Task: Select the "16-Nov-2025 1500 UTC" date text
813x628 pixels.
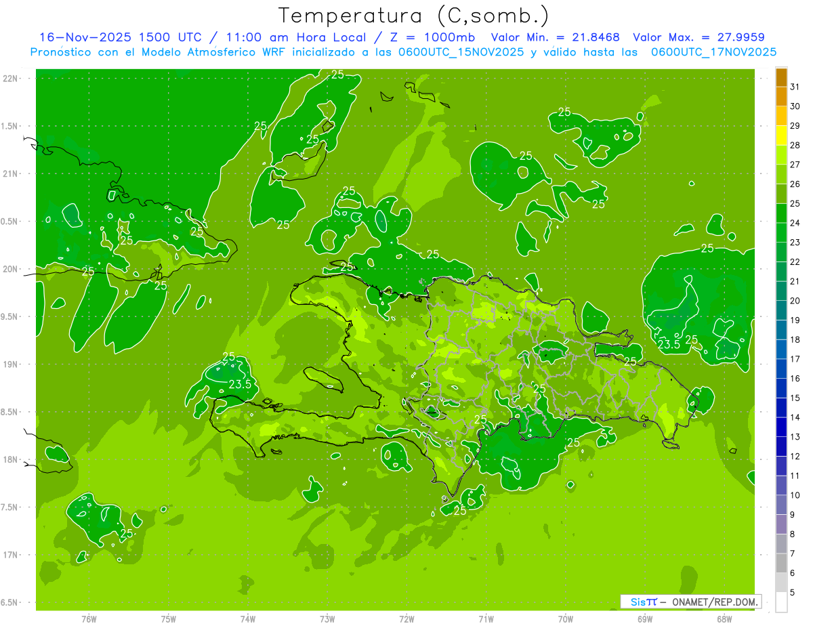Action: click(120, 37)
